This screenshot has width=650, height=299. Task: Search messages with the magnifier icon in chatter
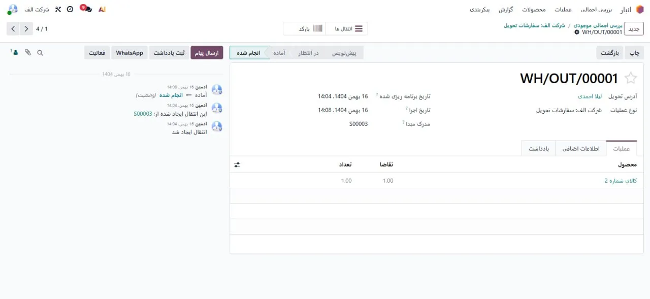click(40, 52)
